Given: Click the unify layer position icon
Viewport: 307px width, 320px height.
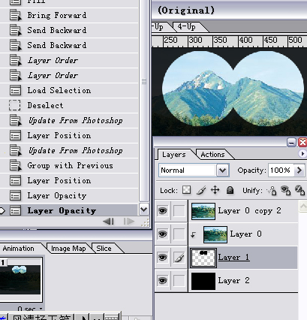Looking at the screenshot, I should tap(272, 191).
